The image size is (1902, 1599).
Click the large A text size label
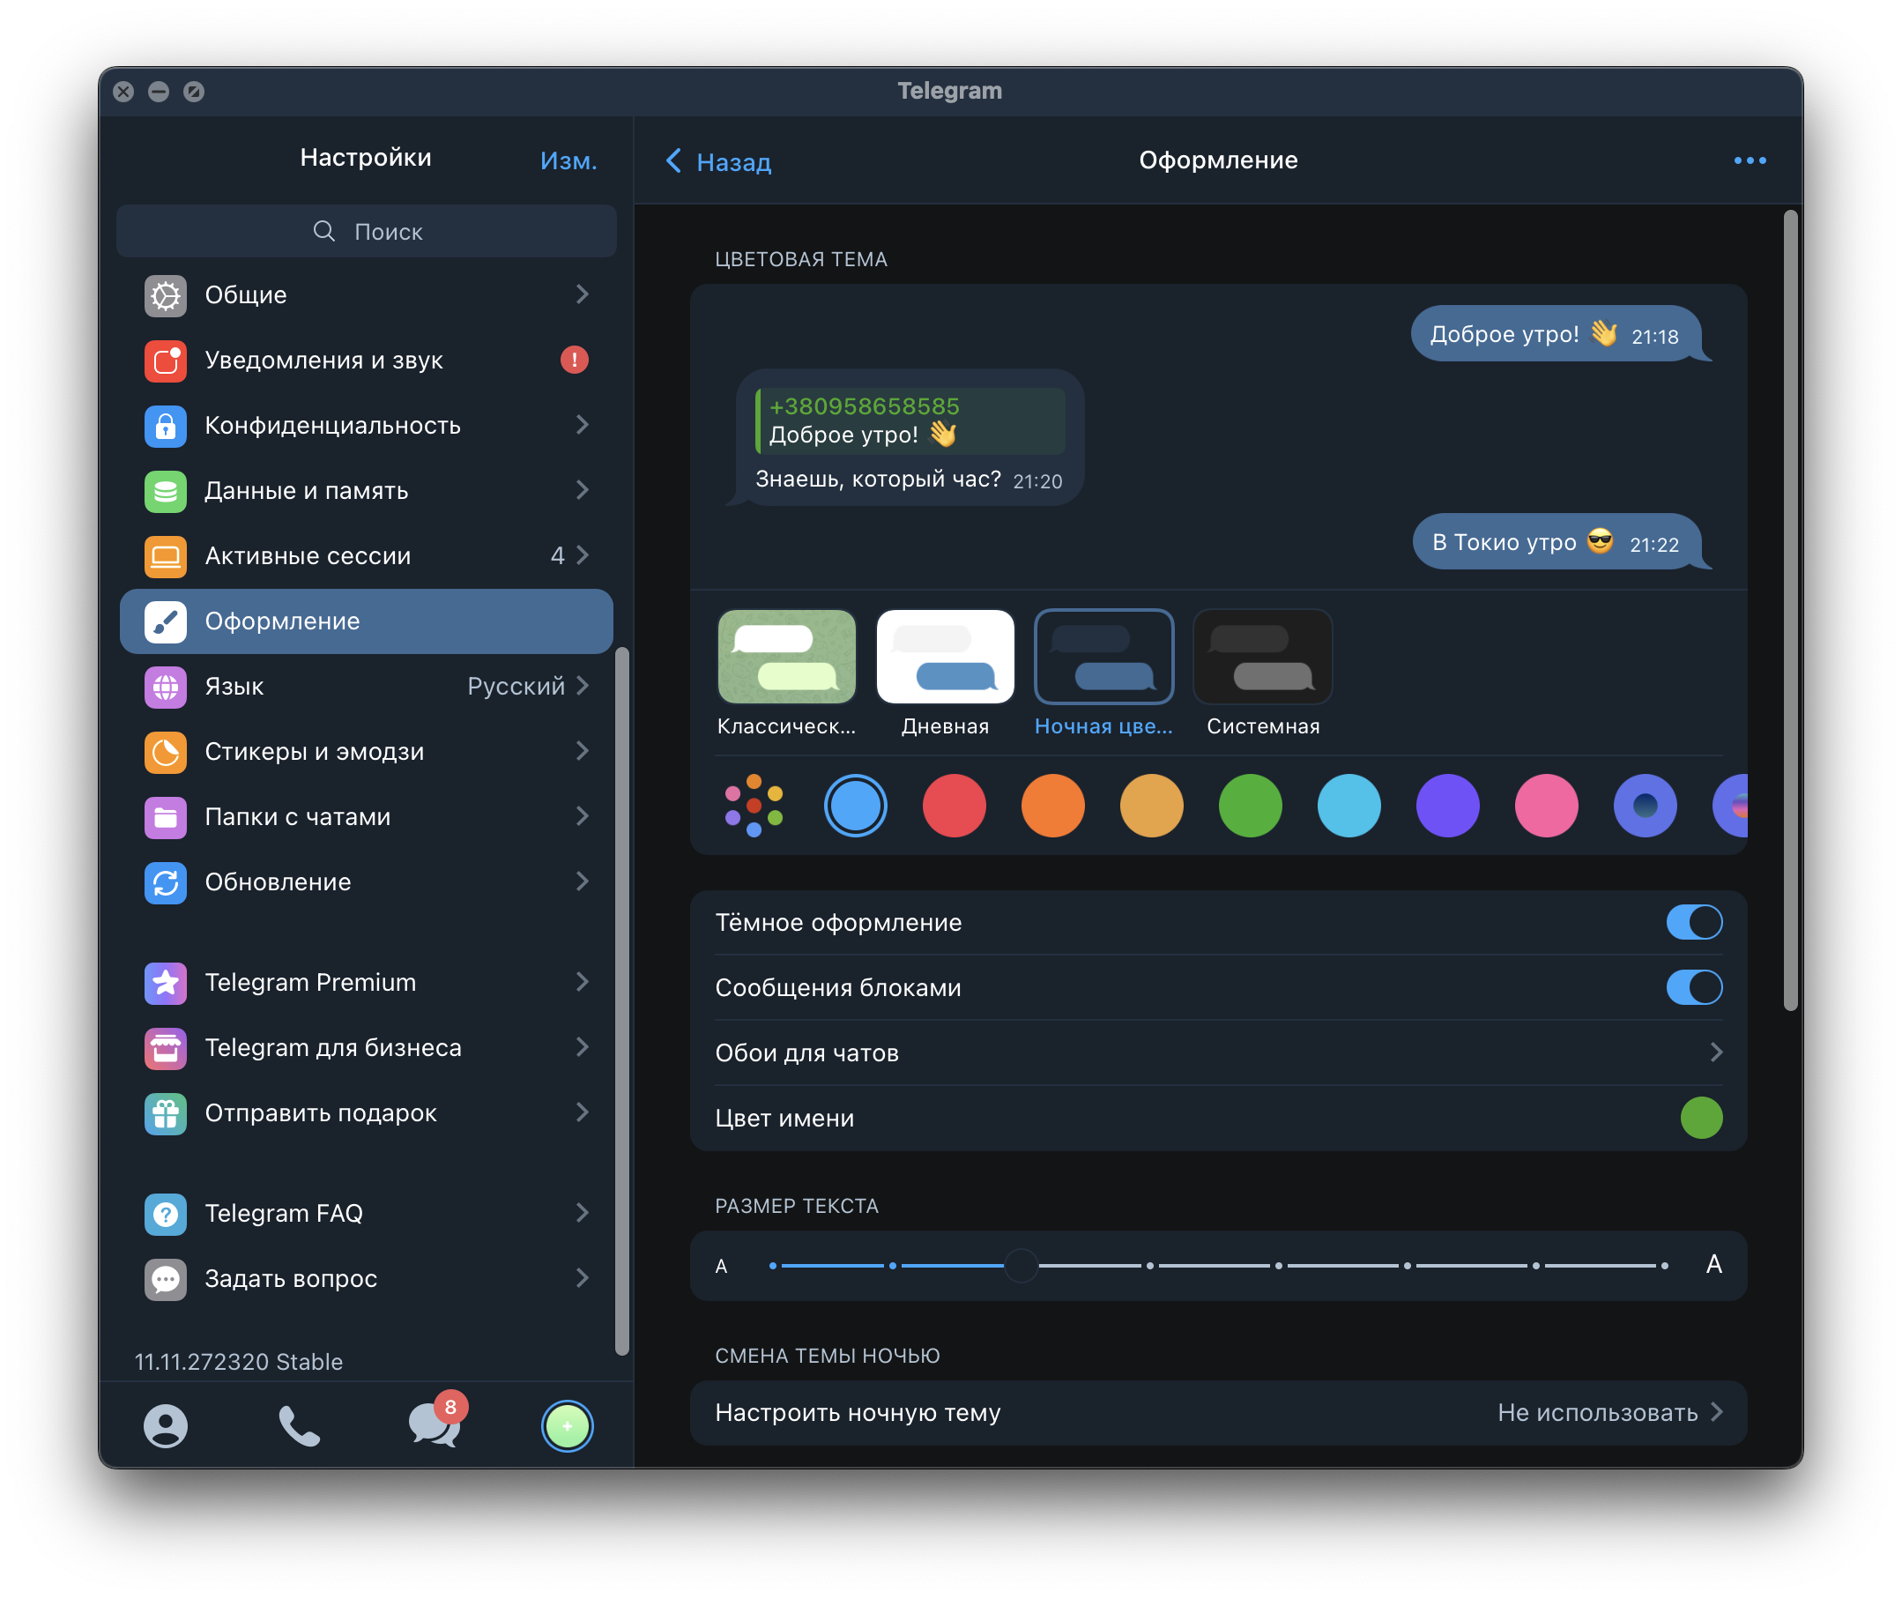[x=1713, y=1265]
